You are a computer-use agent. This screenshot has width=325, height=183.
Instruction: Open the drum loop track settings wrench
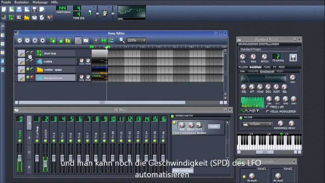click(x=22, y=53)
